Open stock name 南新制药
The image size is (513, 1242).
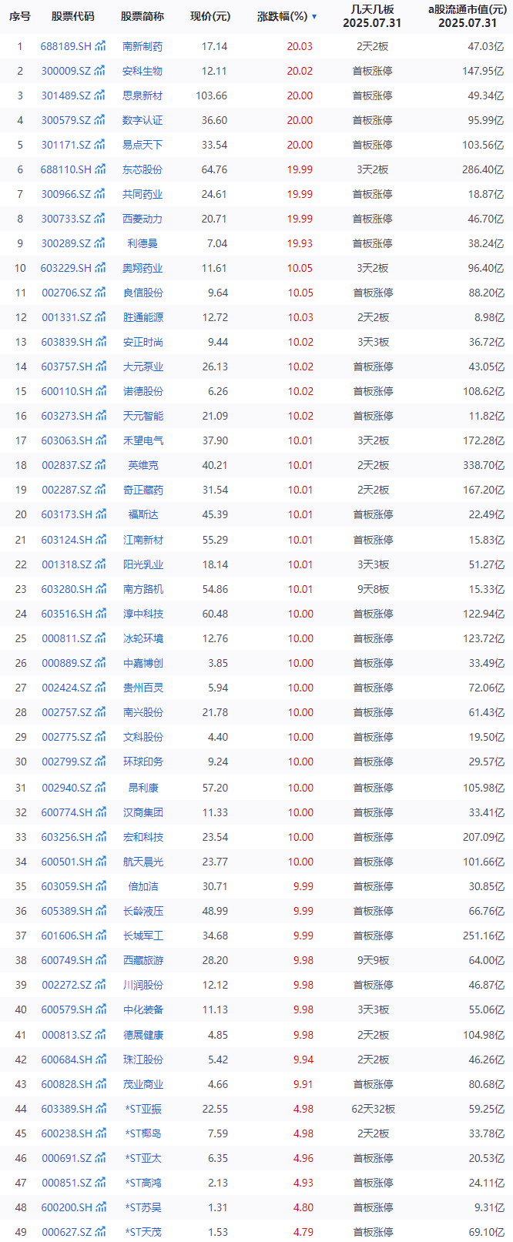click(x=142, y=46)
